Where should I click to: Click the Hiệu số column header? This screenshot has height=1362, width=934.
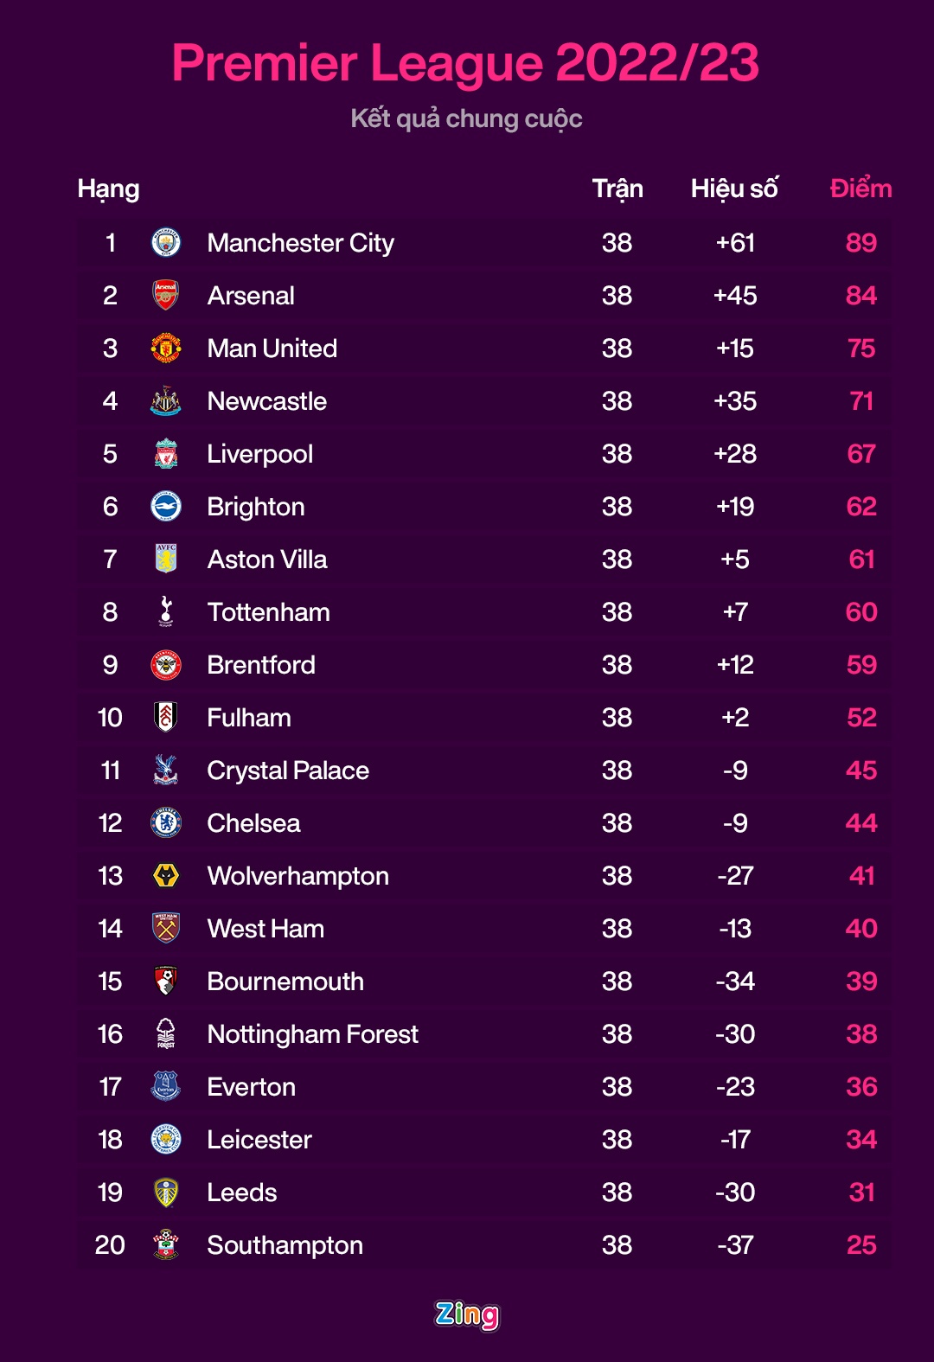point(734,189)
